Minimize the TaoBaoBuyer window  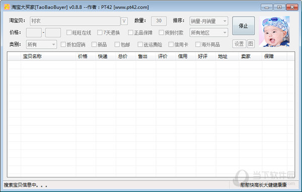(267, 8)
